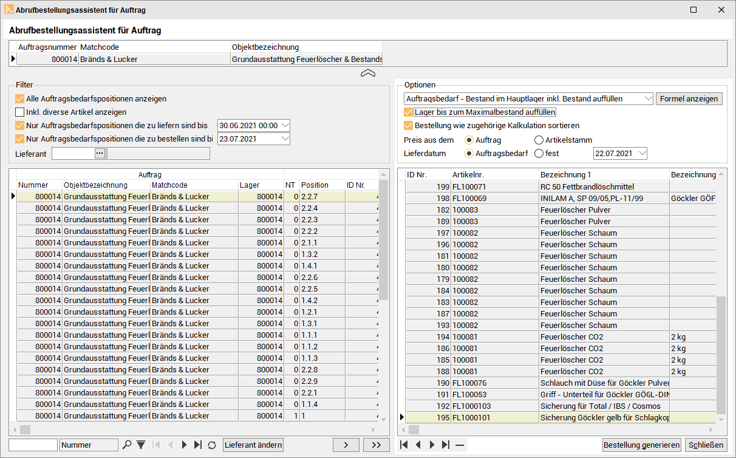Sort left grid by 'Objektbezeichnung' column header
The height and width of the screenshot is (458, 736).
coord(106,185)
